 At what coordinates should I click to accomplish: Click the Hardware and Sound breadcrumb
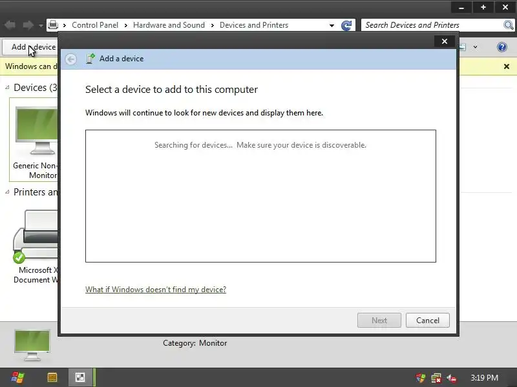(169, 25)
